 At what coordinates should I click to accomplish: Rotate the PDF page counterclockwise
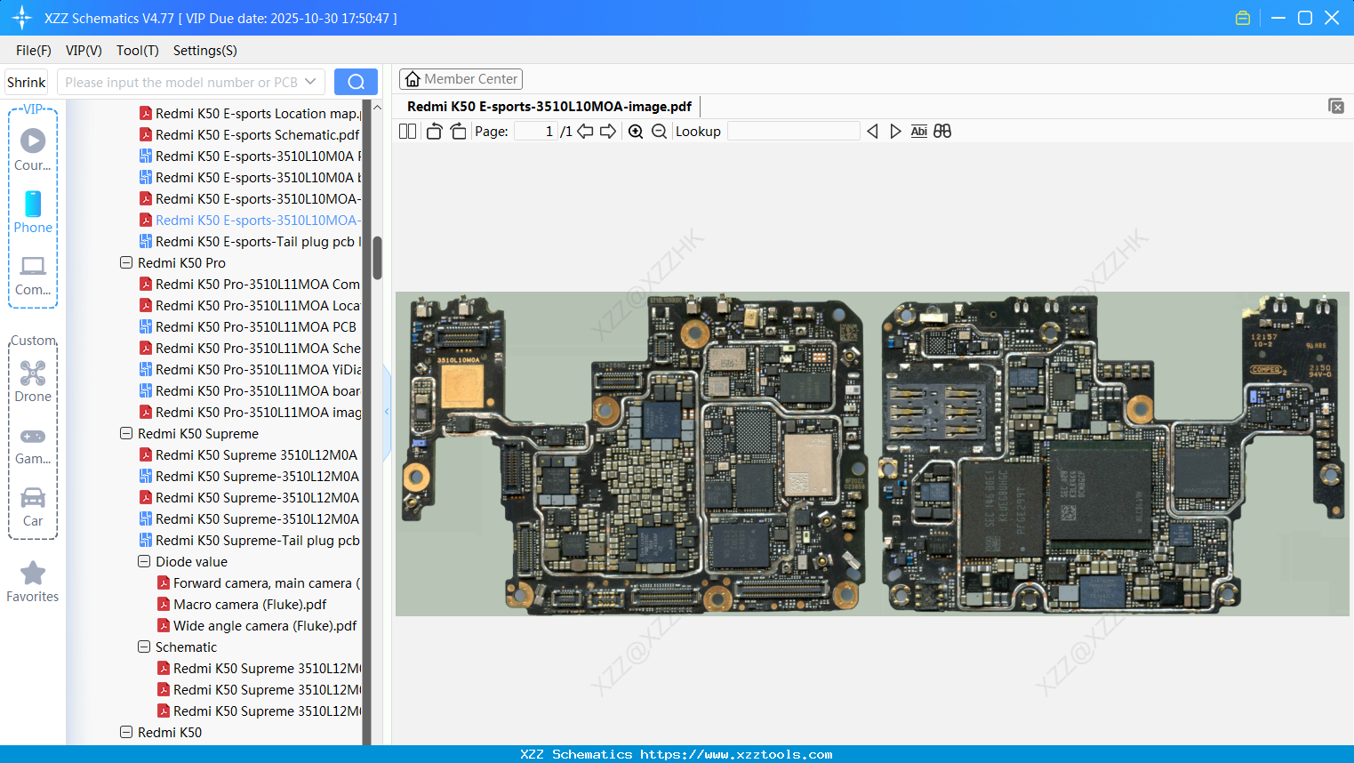pyautogui.click(x=433, y=131)
